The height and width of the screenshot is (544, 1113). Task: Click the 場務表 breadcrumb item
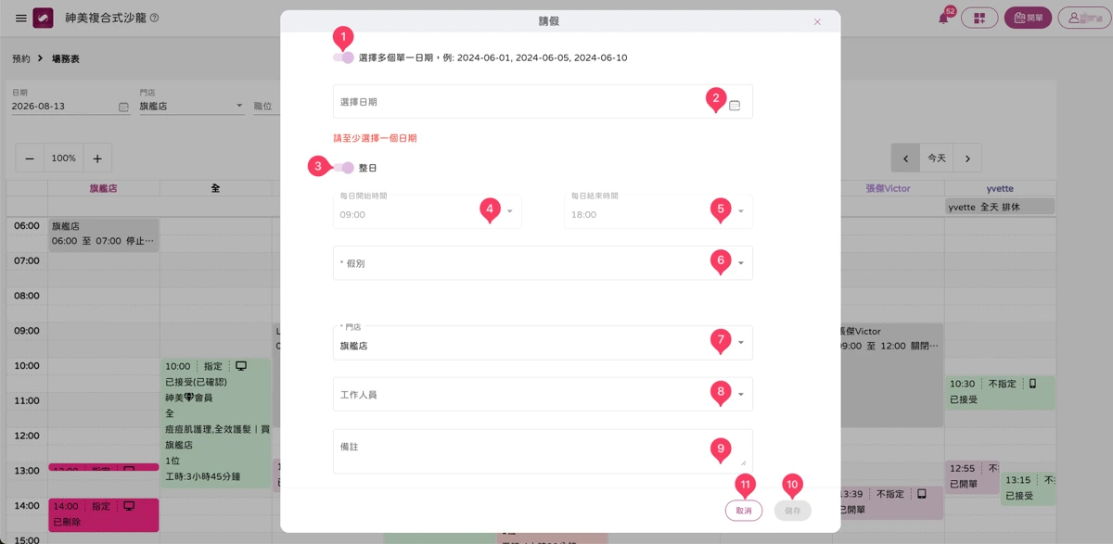pyautogui.click(x=65, y=58)
